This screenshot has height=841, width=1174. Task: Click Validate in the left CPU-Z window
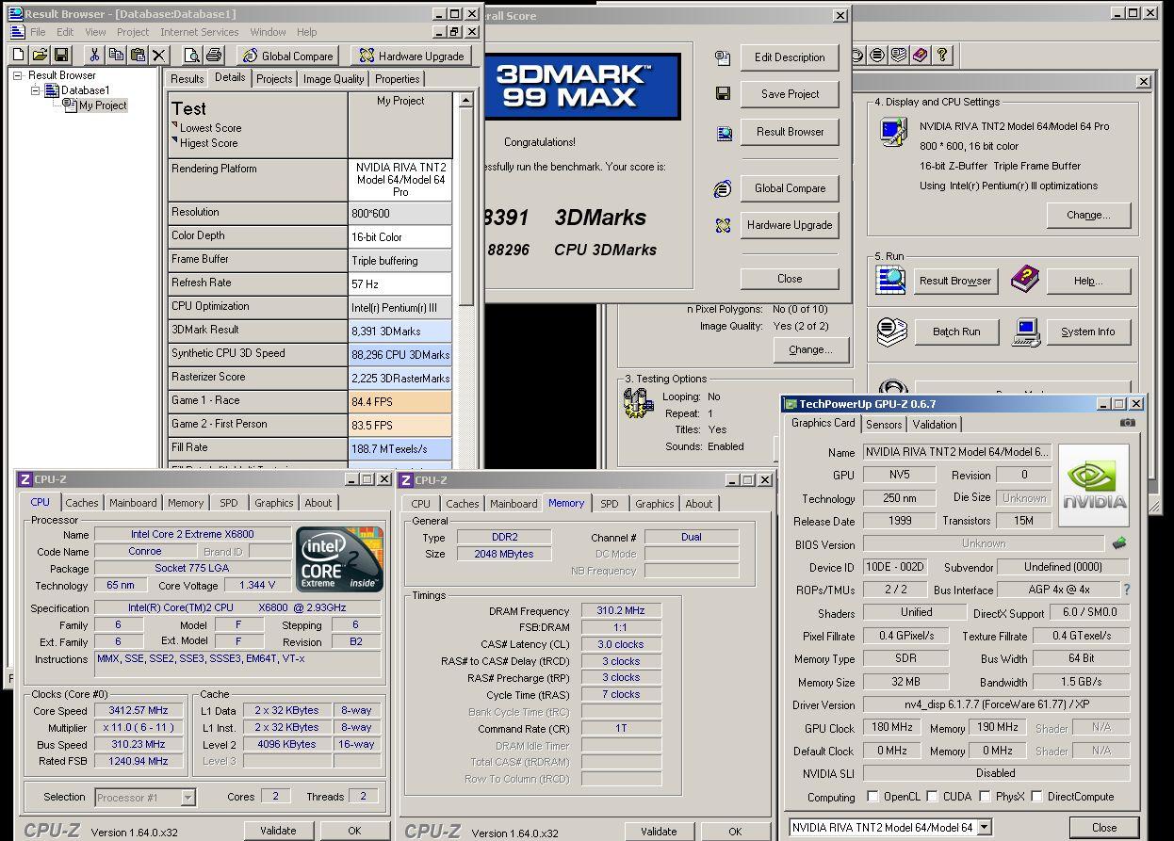tap(278, 831)
